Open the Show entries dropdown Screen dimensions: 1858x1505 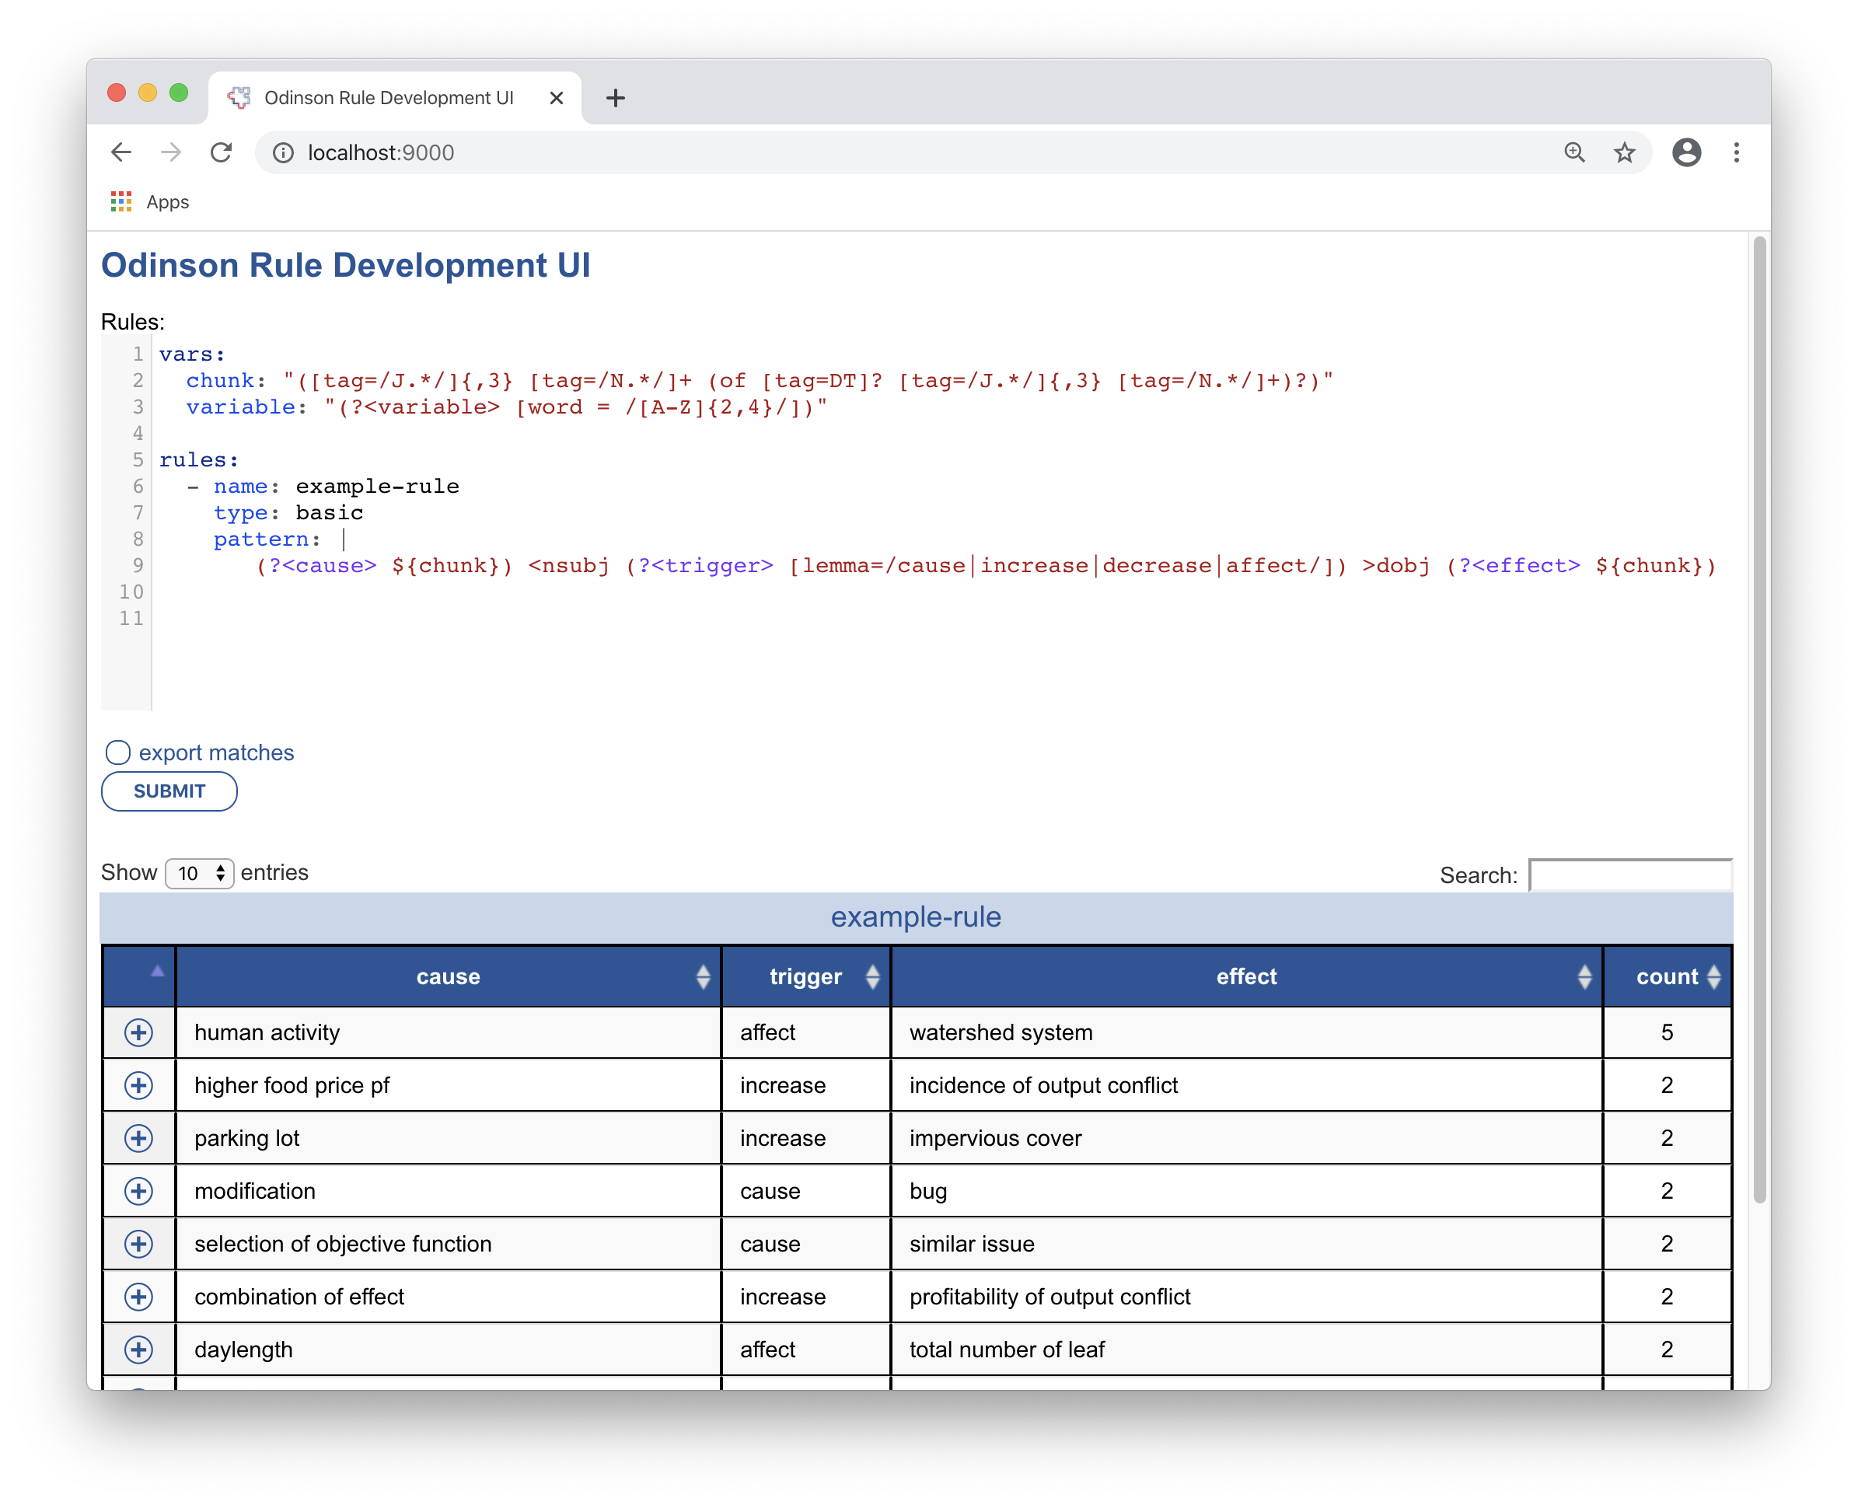click(x=200, y=873)
